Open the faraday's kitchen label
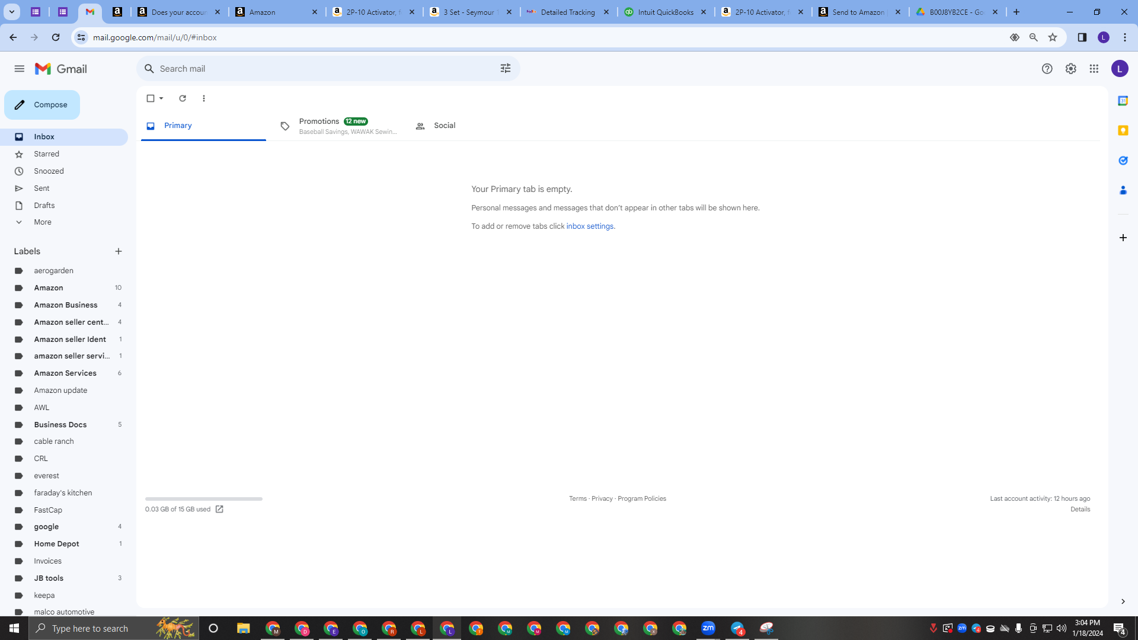 pyautogui.click(x=64, y=493)
